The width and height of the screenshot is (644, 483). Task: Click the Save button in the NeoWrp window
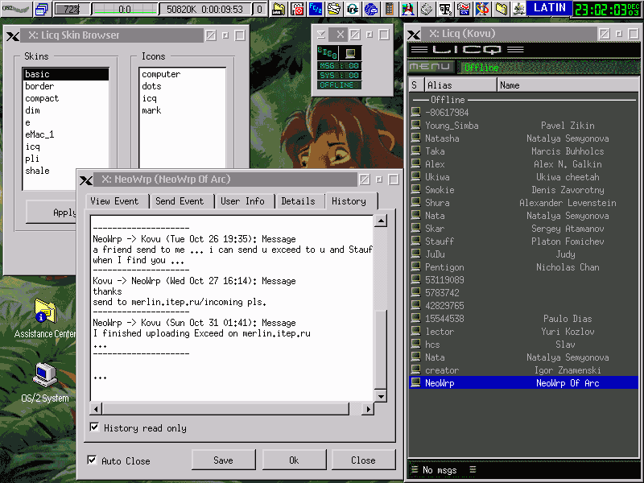[224, 460]
